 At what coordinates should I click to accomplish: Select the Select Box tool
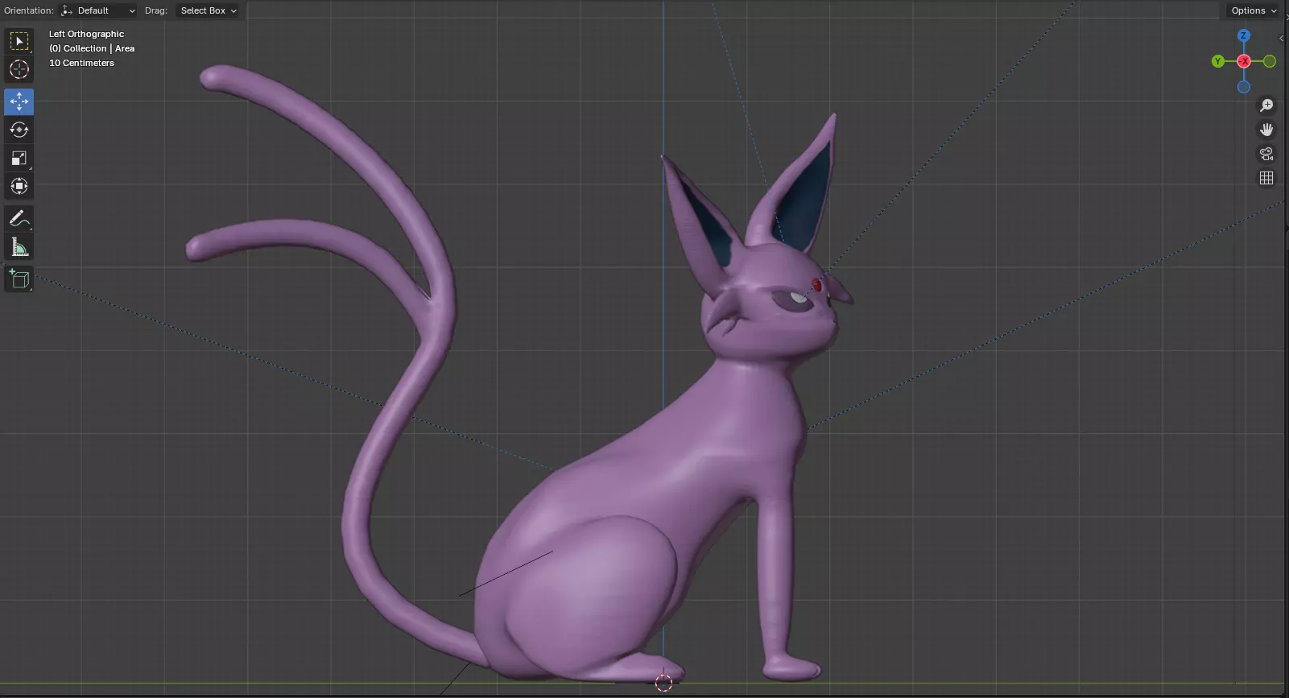click(19, 41)
